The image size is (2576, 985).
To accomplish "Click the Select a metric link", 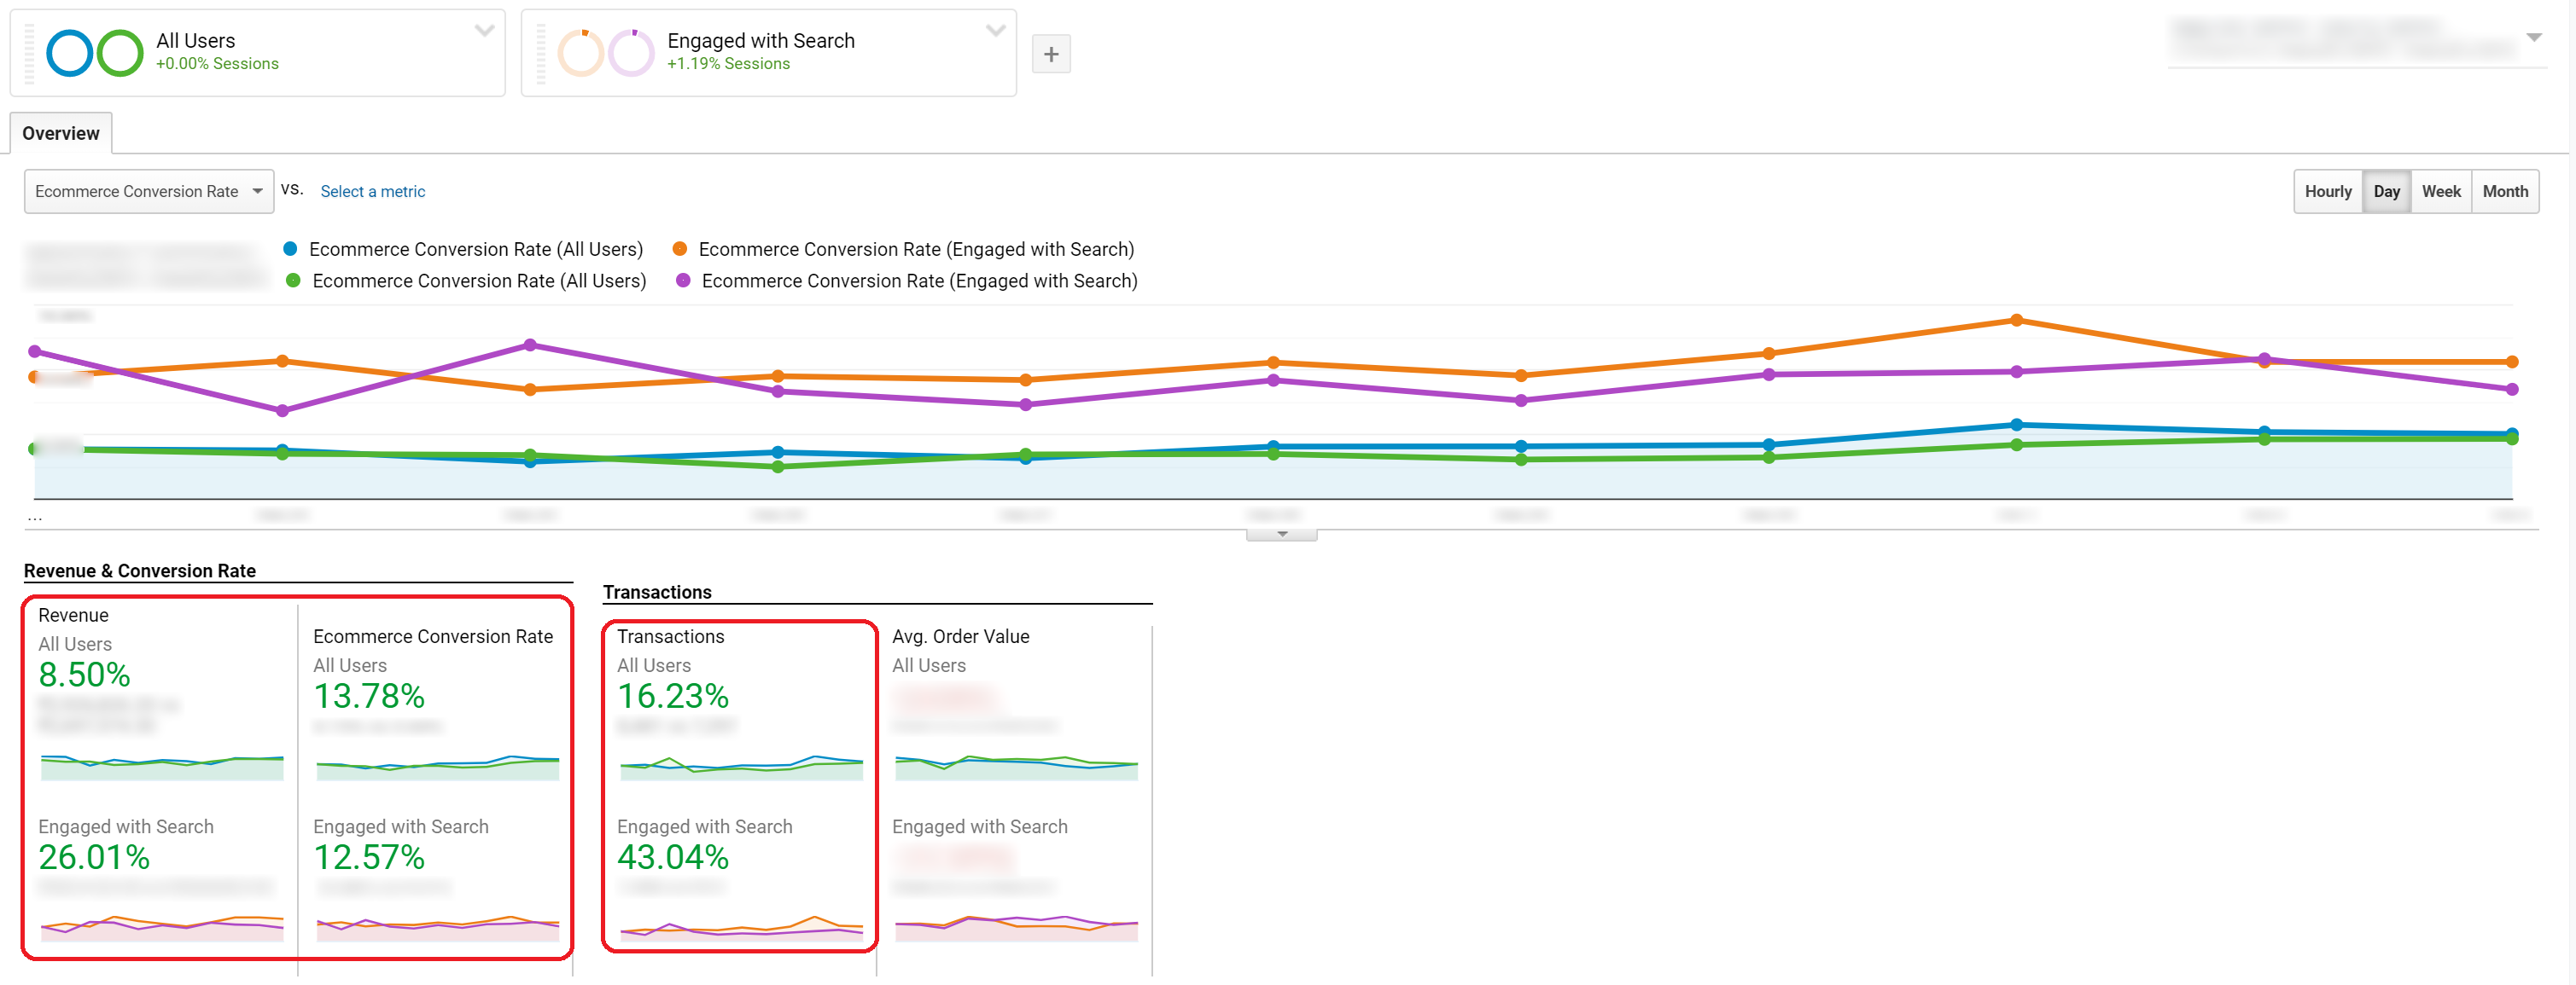I will coord(372,191).
